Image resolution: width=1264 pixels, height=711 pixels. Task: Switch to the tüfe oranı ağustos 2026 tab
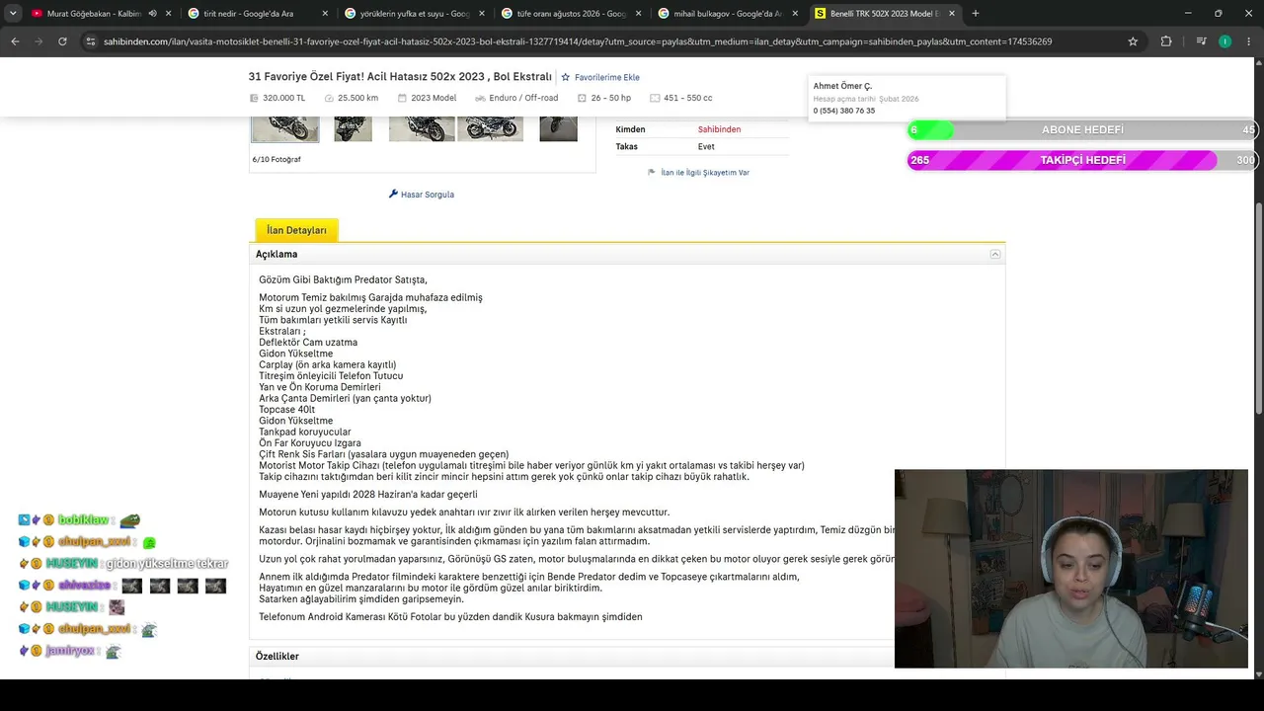tap(571, 14)
